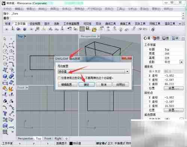Open the Front viewport title dropdown arrow

click(27, 88)
